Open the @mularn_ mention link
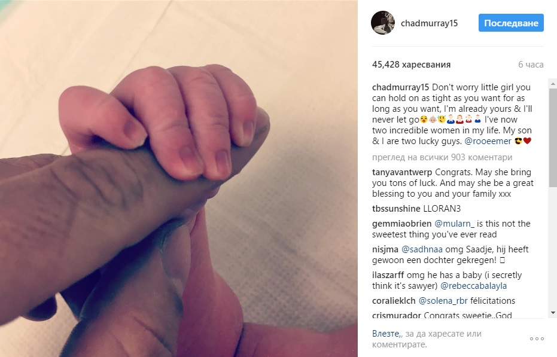 click(x=454, y=224)
